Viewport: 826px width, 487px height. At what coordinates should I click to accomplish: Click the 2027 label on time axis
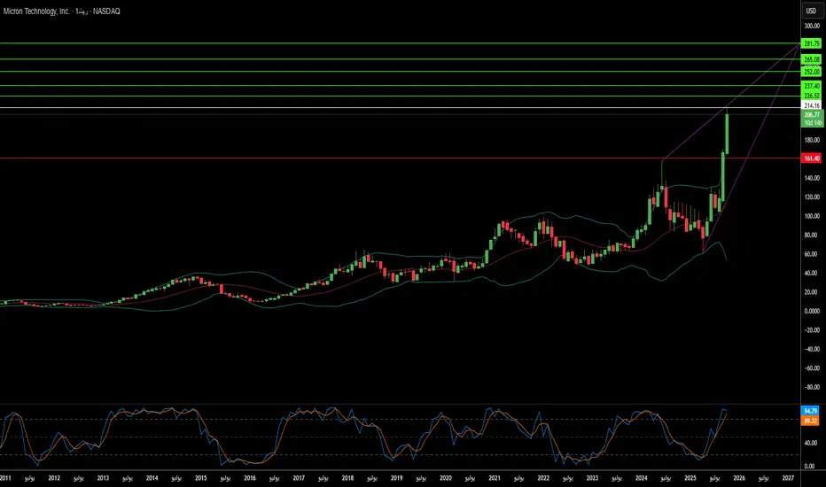(788, 478)
